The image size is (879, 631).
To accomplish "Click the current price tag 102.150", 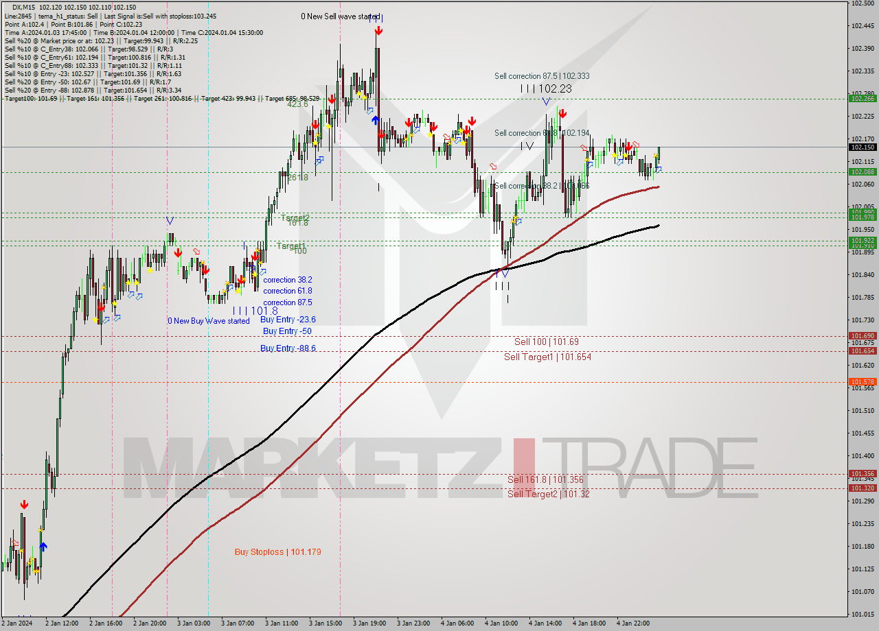I will tap(863, 147).
